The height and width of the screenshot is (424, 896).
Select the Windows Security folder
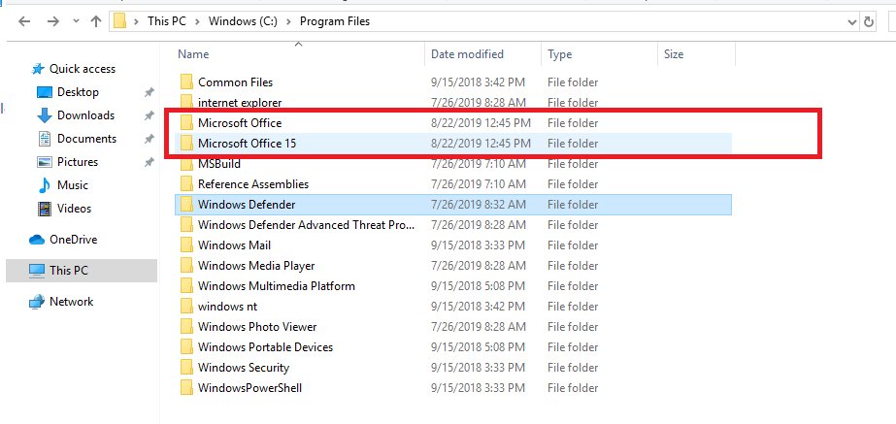click(x=453, y=368)
